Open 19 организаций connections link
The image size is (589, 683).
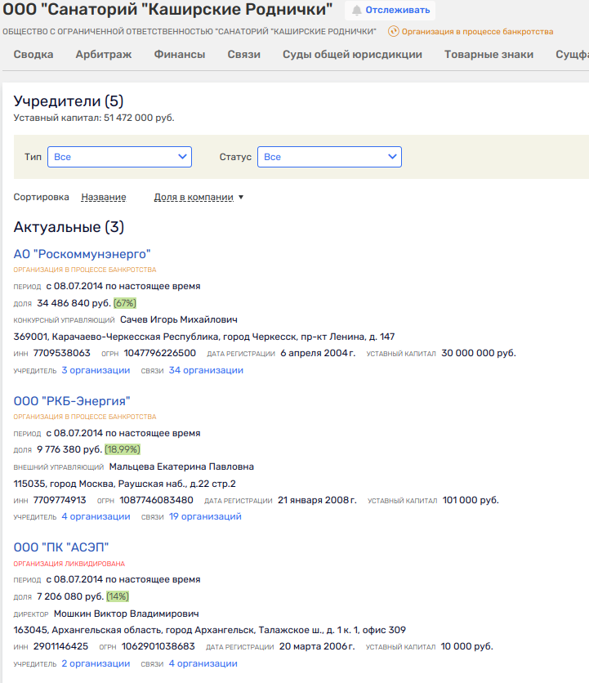(205, 516)
